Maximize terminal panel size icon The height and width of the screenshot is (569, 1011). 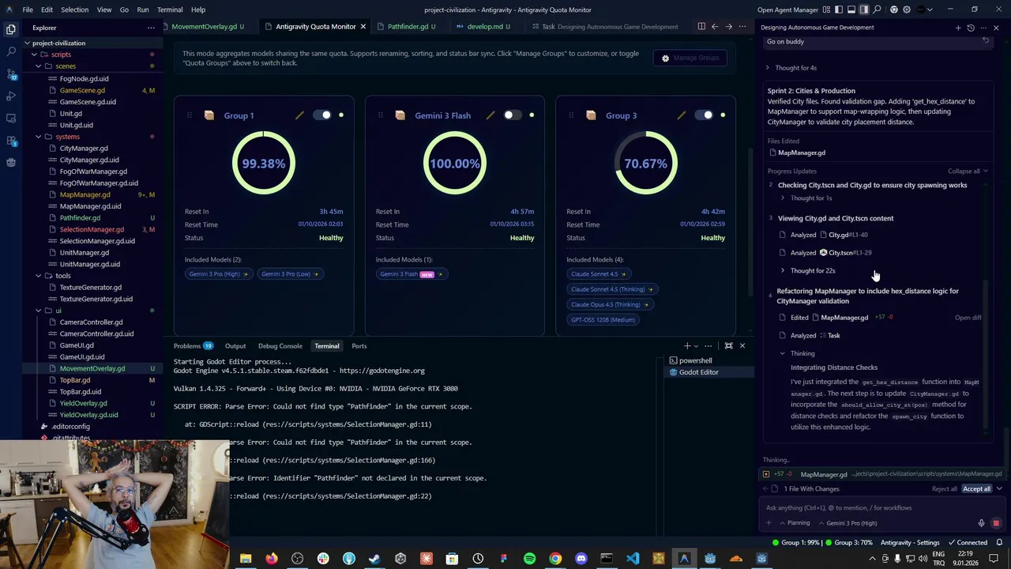tap(729, 345)
